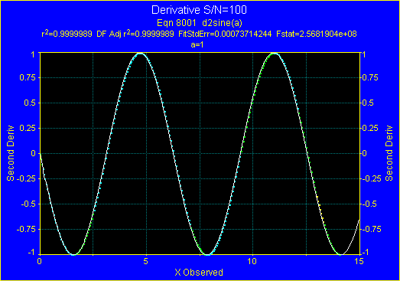The width and height of the screenshot is (400, 281).
Task: Click the left Y-axis tick label '0.25'
Action: pyautogui.click(x=28, y=128)
